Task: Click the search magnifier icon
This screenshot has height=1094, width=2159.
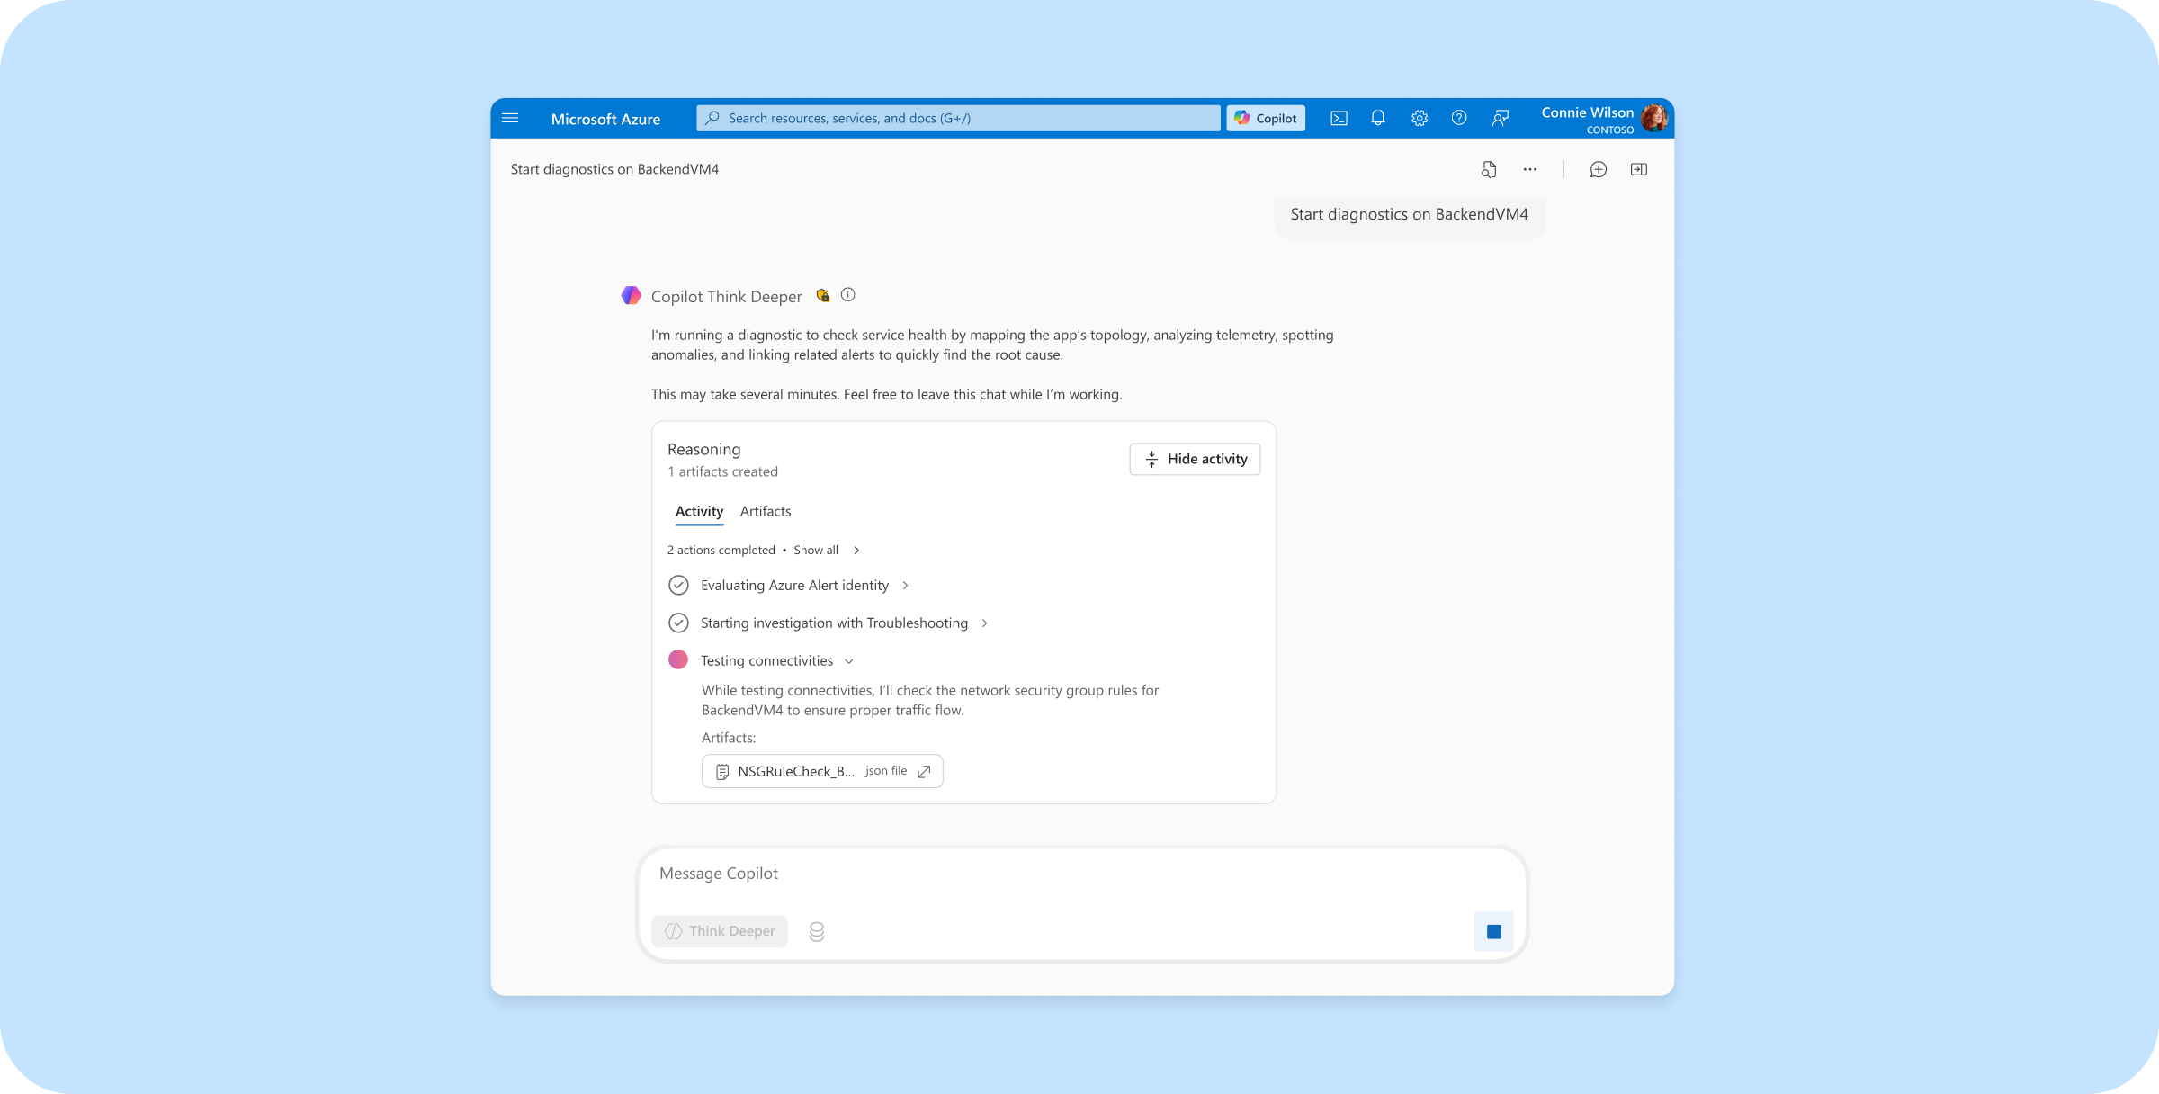Action: [712, 118]
